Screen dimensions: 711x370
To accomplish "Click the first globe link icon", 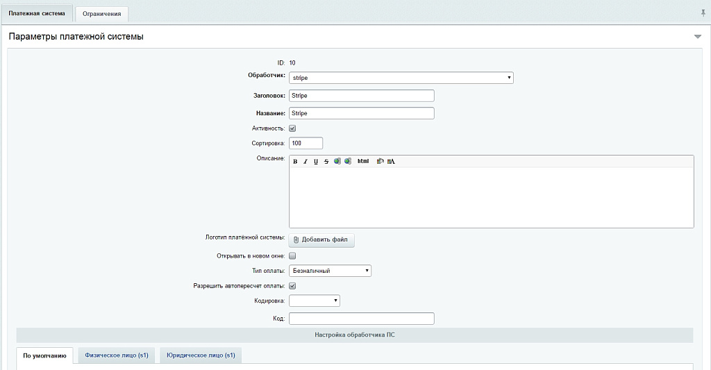I will tap(337, 162).
